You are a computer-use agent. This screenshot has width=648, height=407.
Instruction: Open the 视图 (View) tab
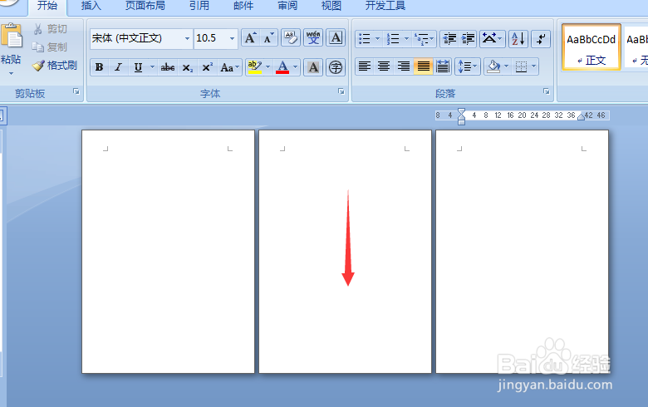(x=331, y=6)
